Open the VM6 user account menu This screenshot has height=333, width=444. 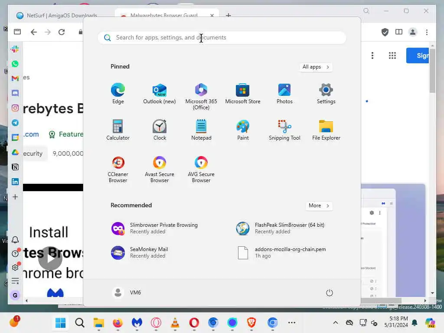click(x=126, y=293)
